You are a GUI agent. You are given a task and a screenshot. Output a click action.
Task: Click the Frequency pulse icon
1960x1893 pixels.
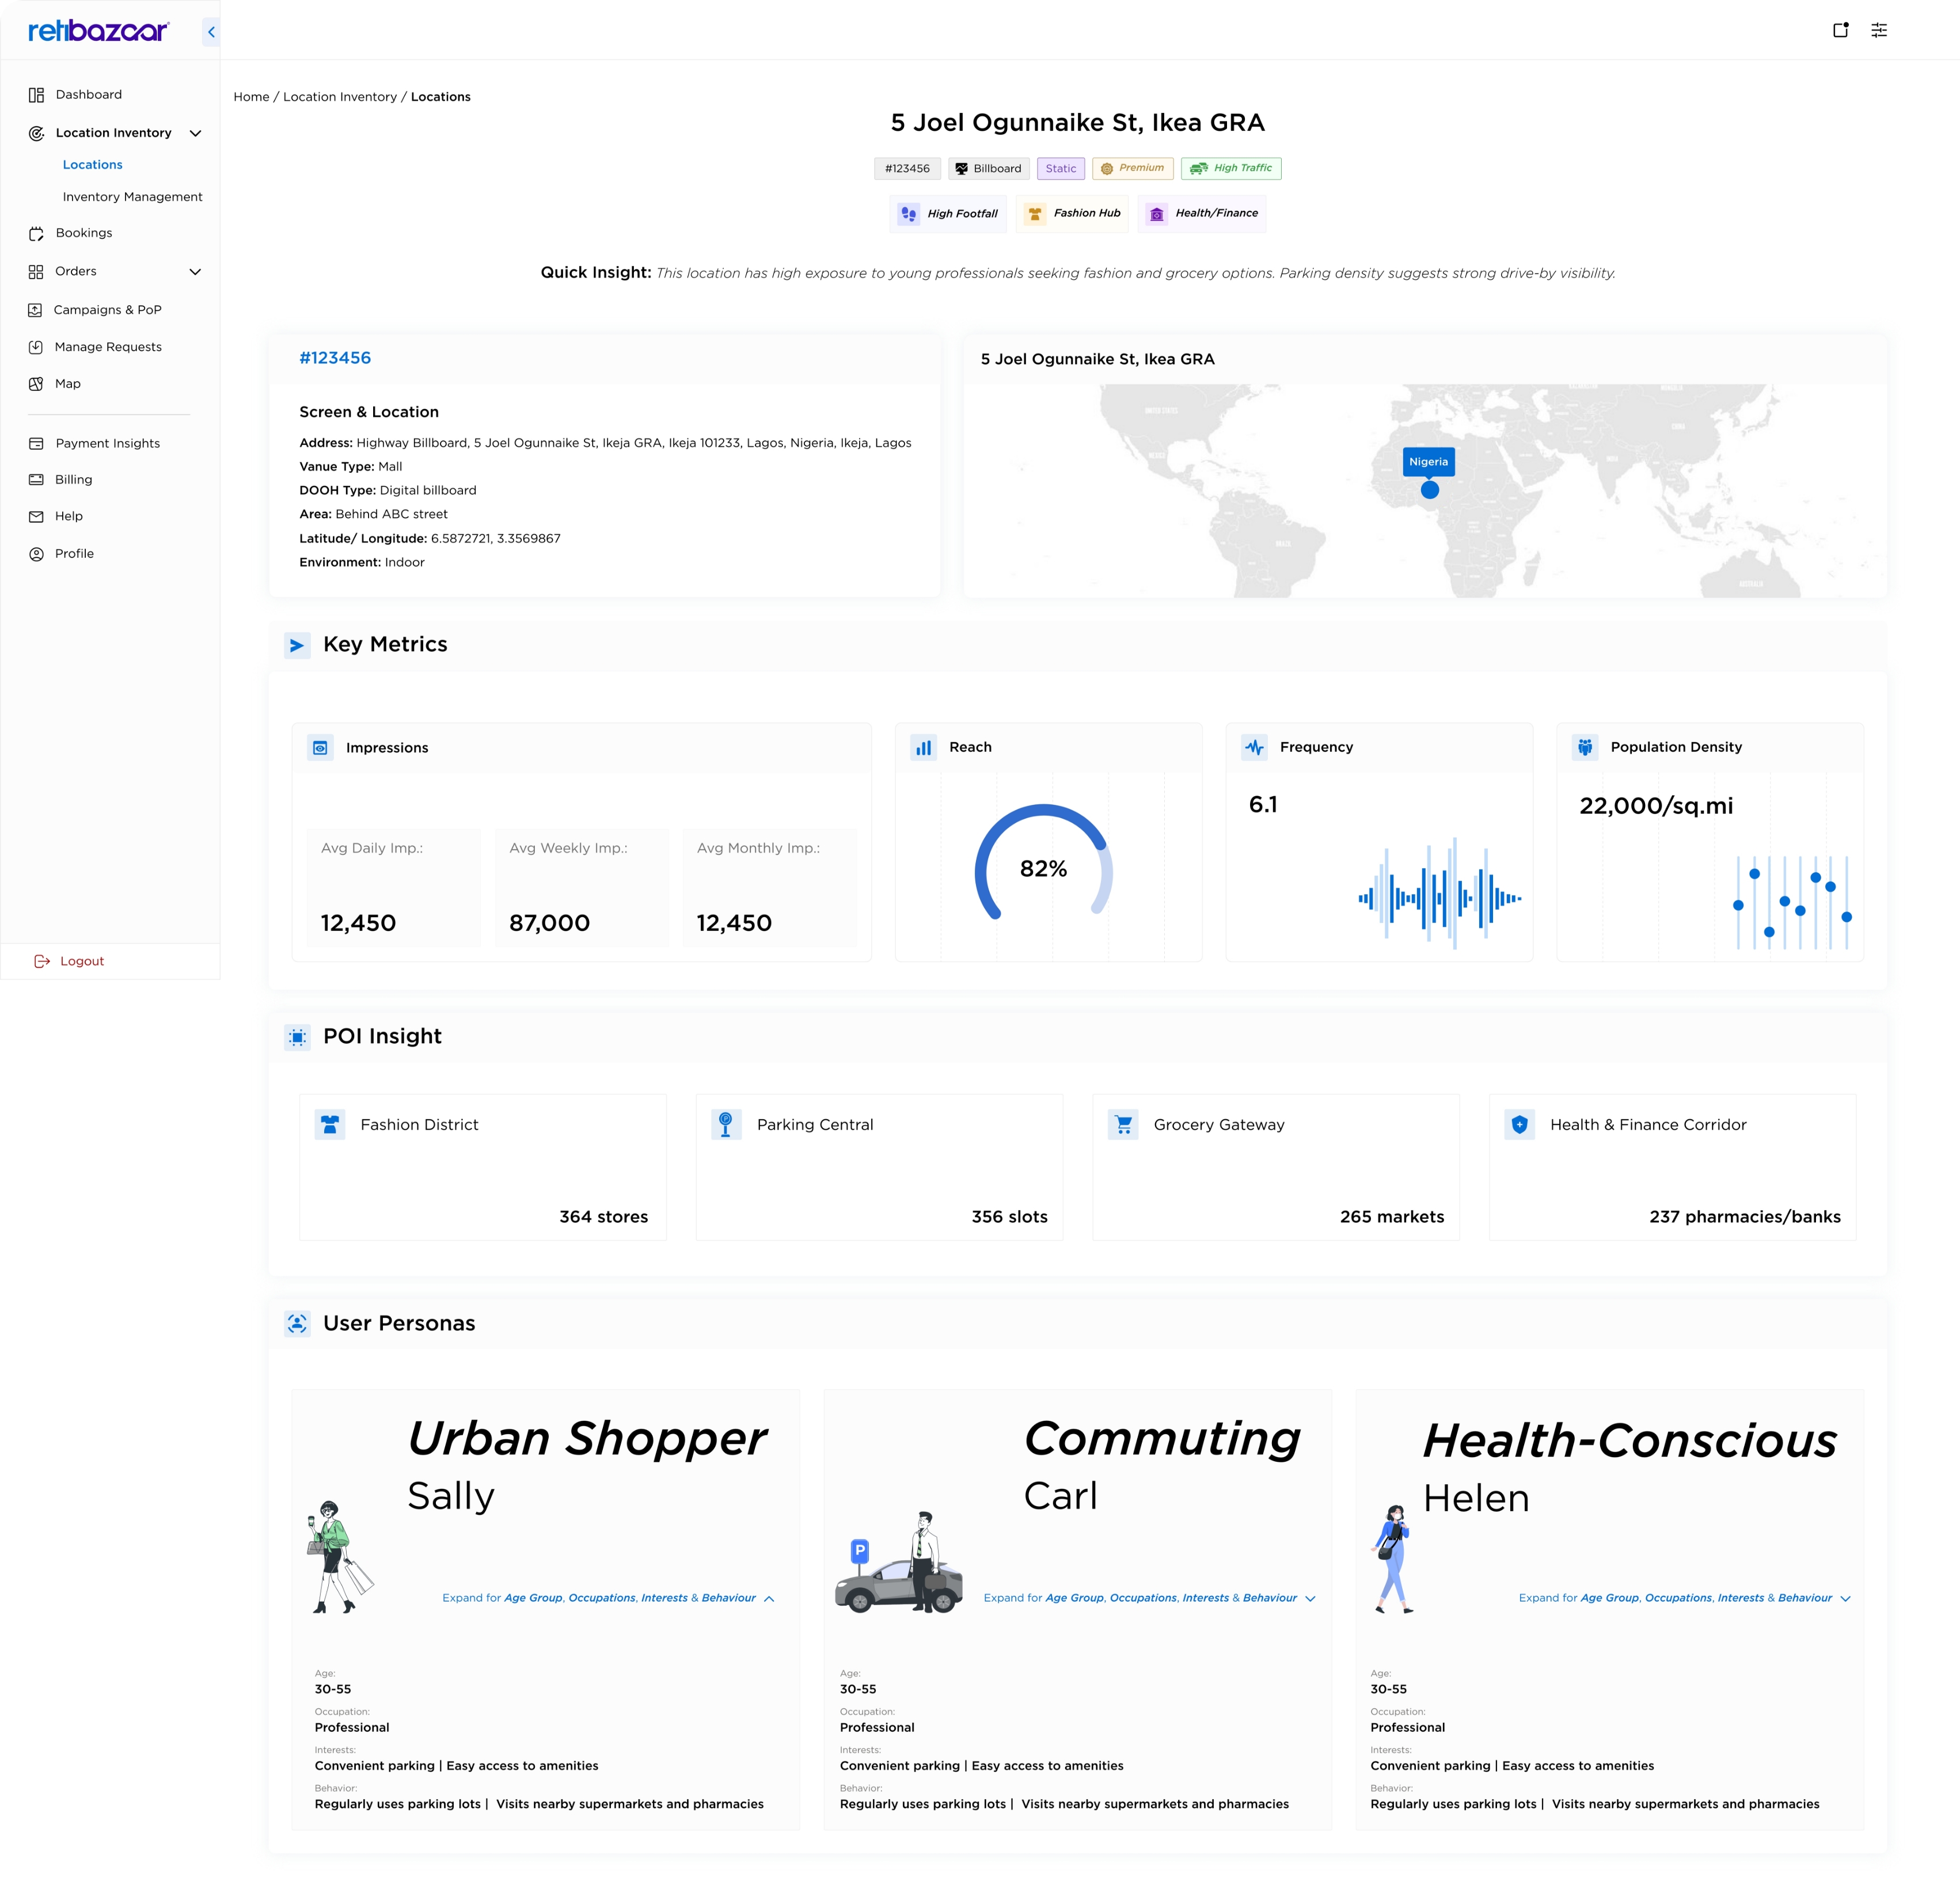point(1254,747)
